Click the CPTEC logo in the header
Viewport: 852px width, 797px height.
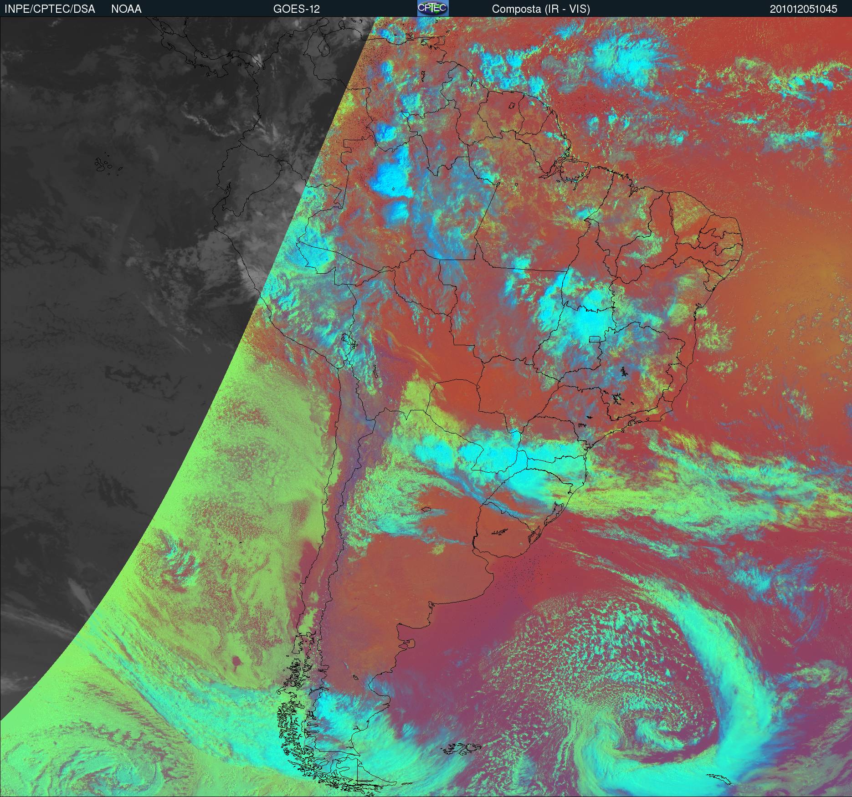pos(433,8)
